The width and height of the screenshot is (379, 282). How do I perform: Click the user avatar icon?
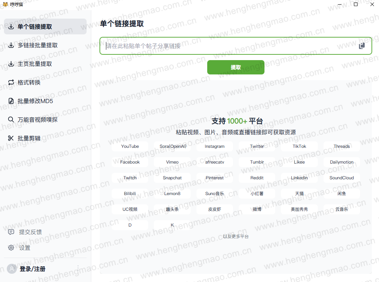tap(12, 269)
